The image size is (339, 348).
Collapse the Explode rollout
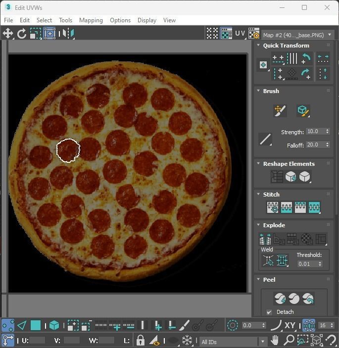coord(258,225)
